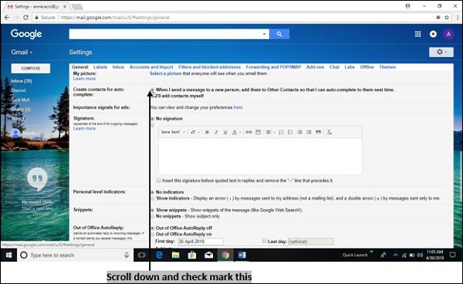This screenshot has height=284, width=463.
Task: Apply bold formatting in signature toolbar
Action: 207,132
